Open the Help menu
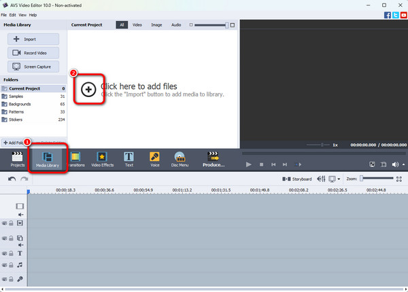The width and height of the screenshot is (408, 292). (x=33, y=15)
